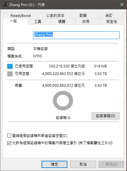127x171 pixels.
Task: Confirm with the 確定 button
Action: point(54,164)
